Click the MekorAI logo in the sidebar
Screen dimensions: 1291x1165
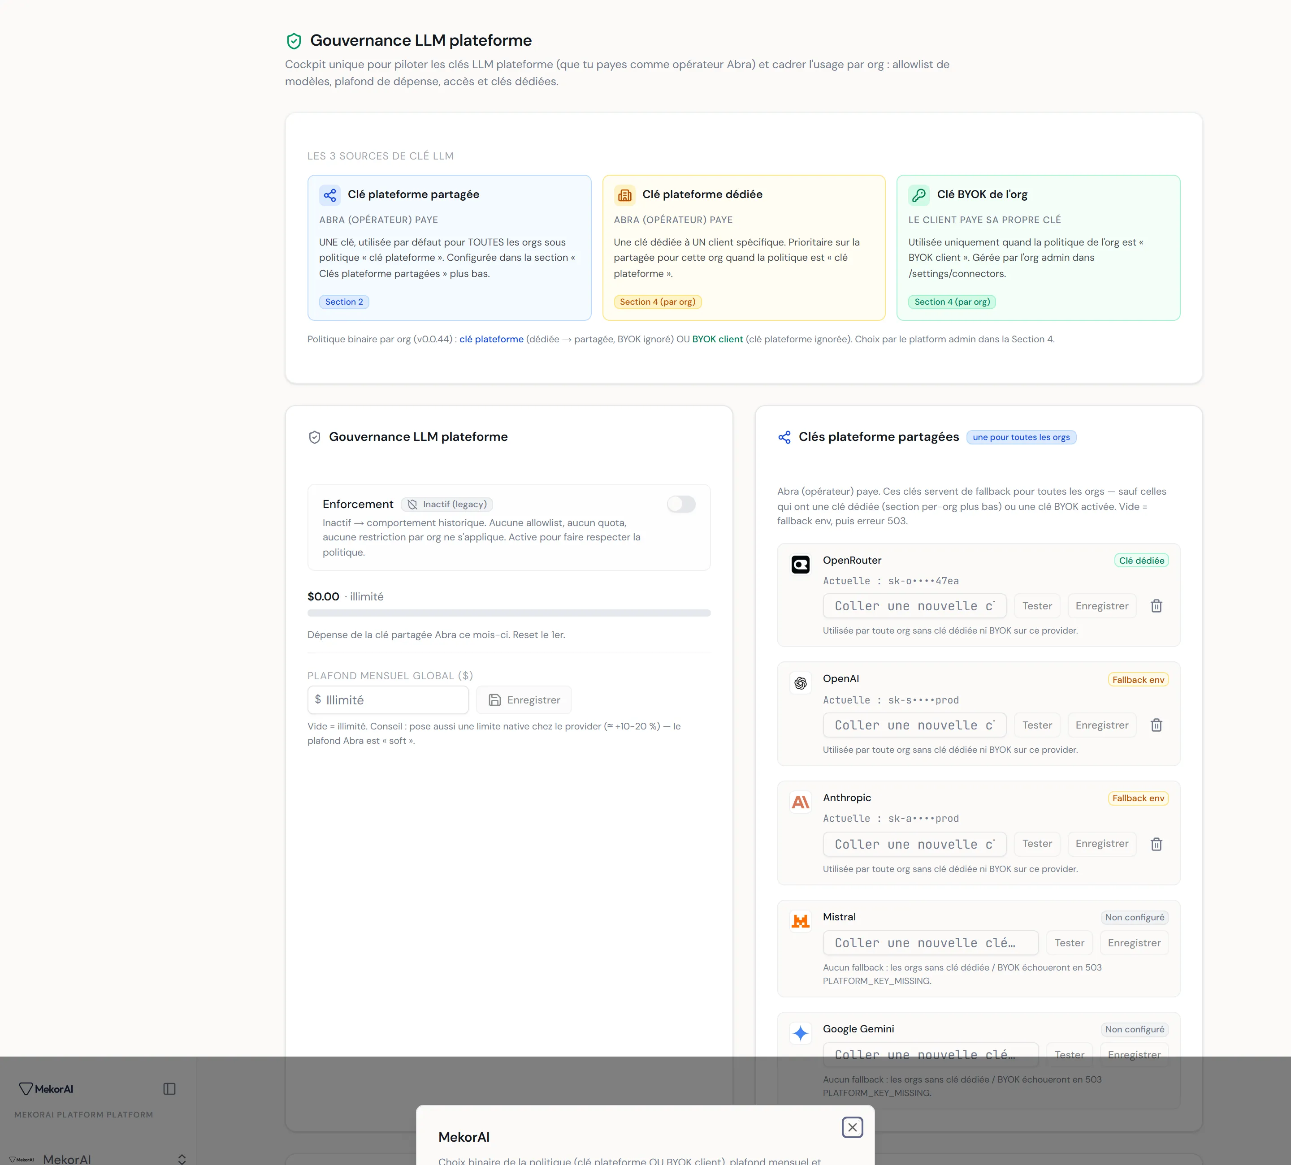[46, 1089]
